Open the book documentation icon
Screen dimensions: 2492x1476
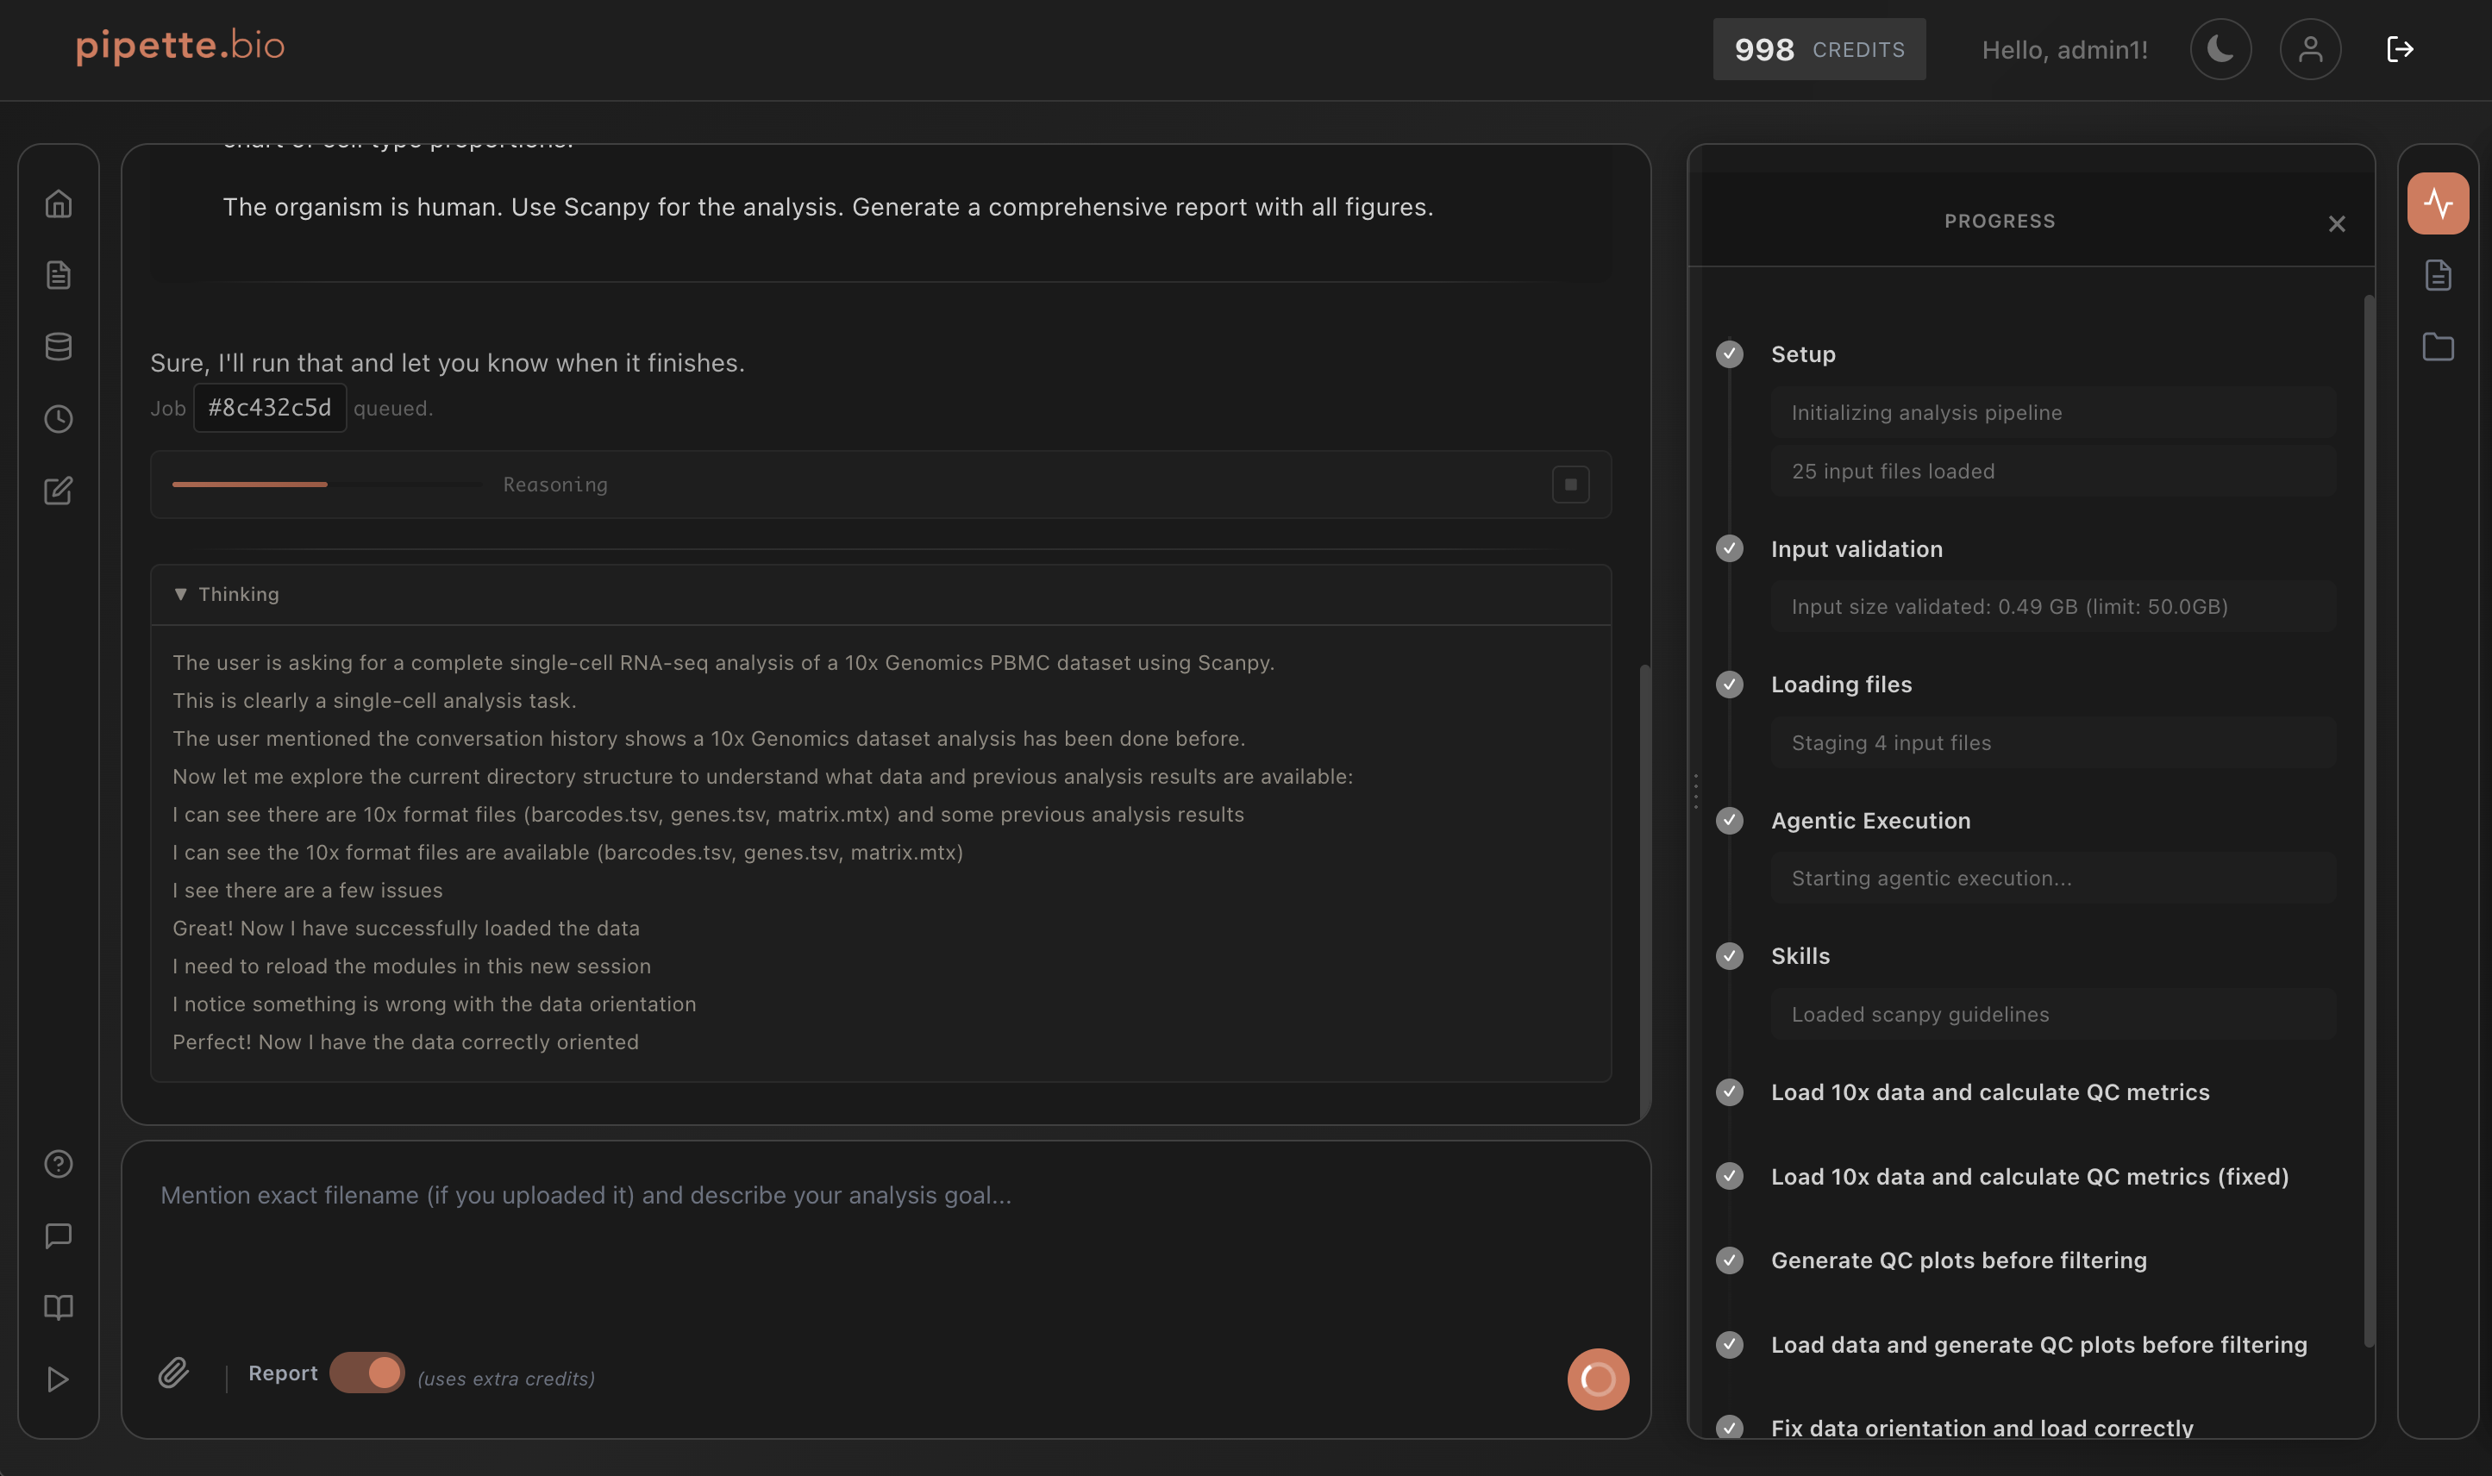[59, 1307]
